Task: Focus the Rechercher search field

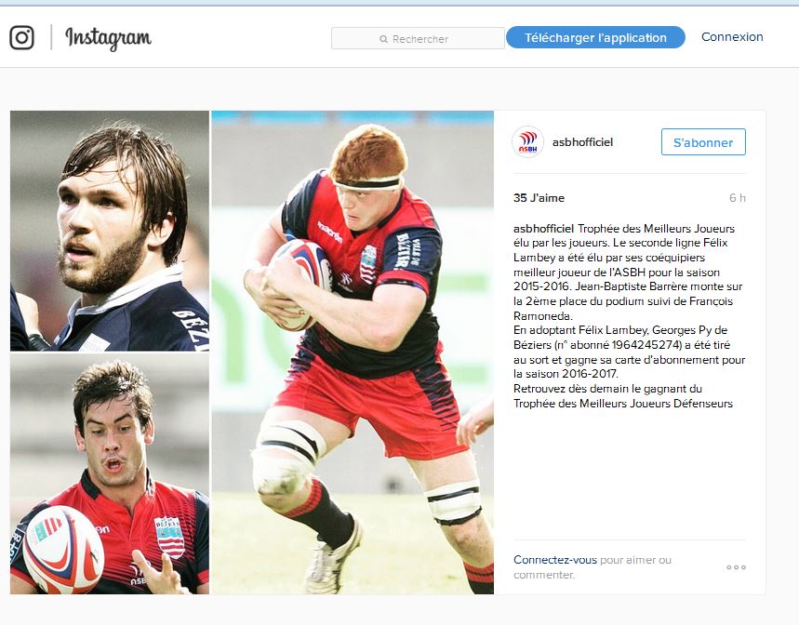Action: 418,38
